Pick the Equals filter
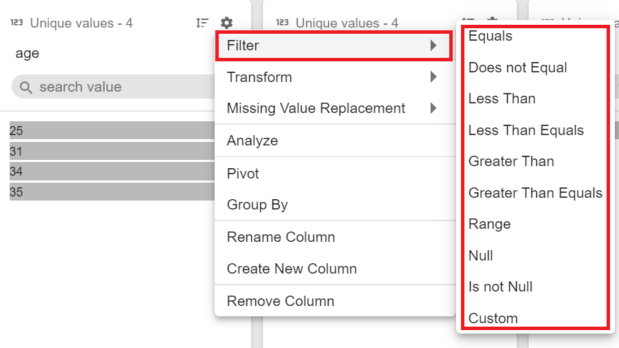The height and width of the screenshot is (348, 619). click(x=491, y=37)
